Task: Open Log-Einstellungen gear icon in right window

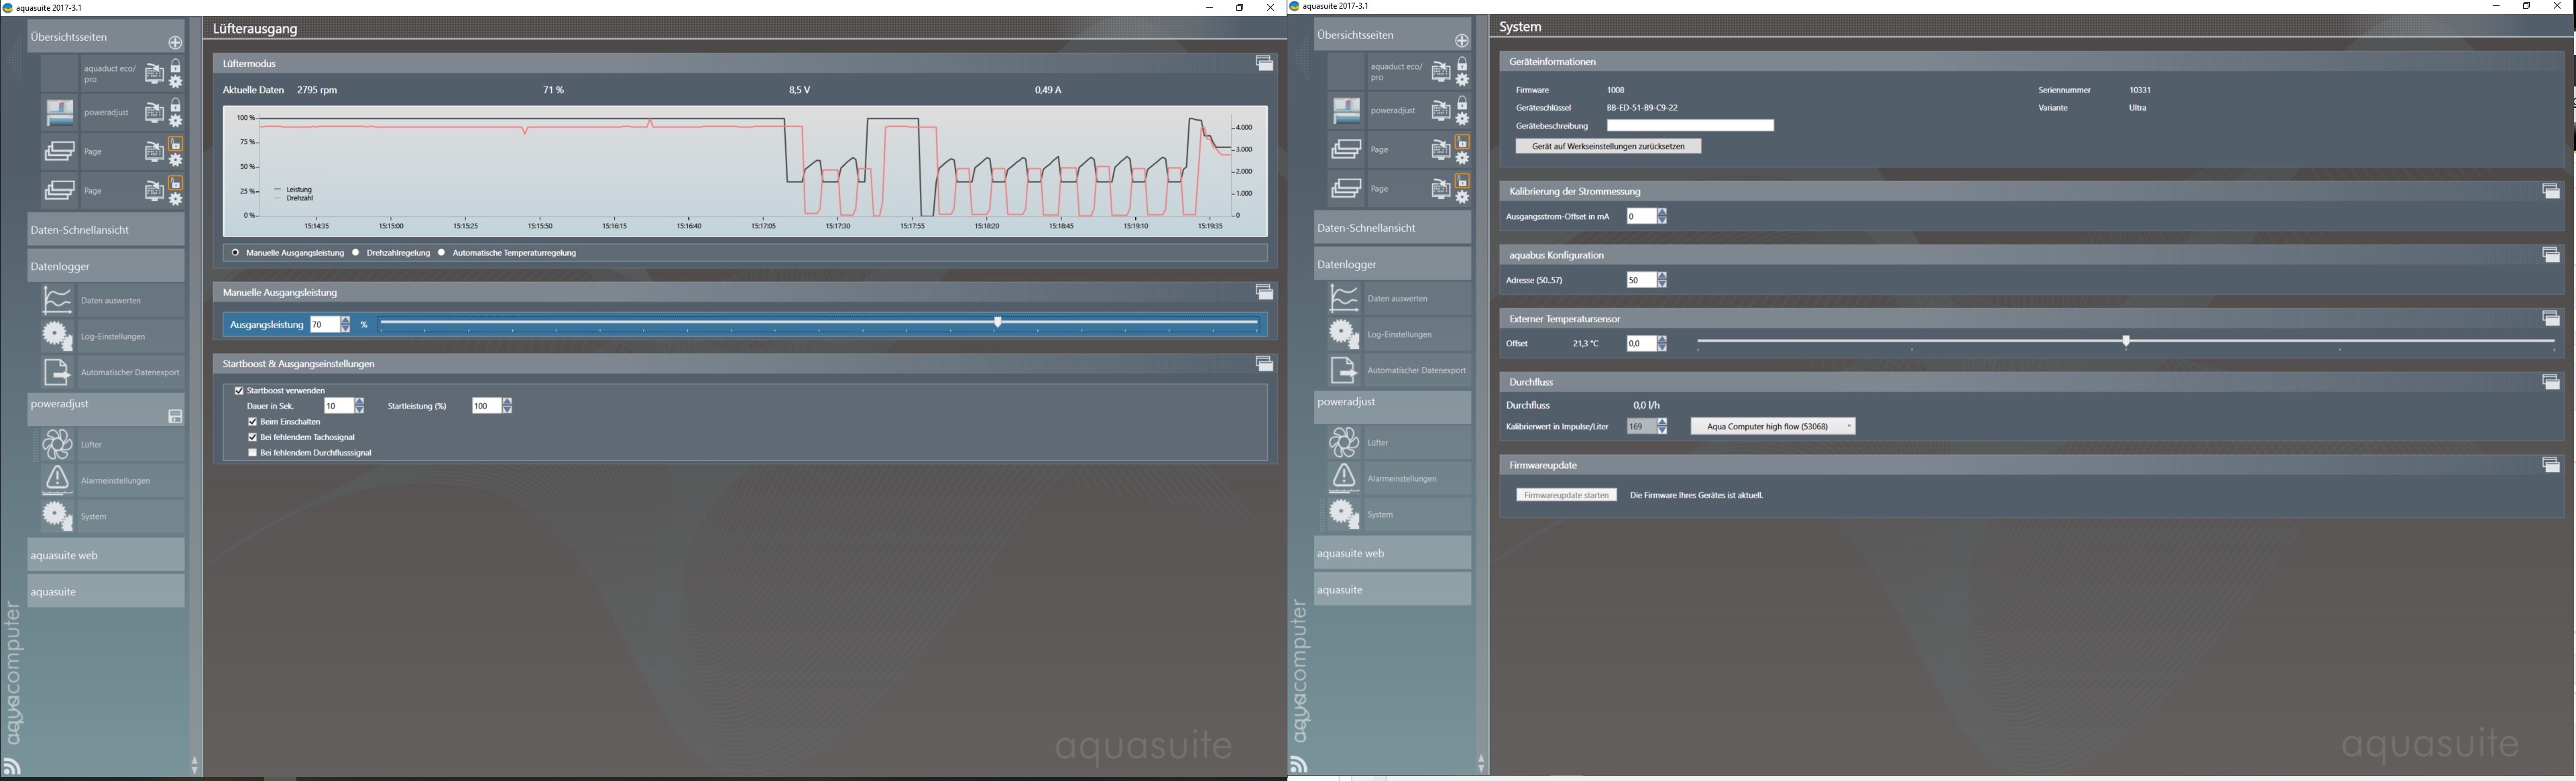Action: point(1344,334)
